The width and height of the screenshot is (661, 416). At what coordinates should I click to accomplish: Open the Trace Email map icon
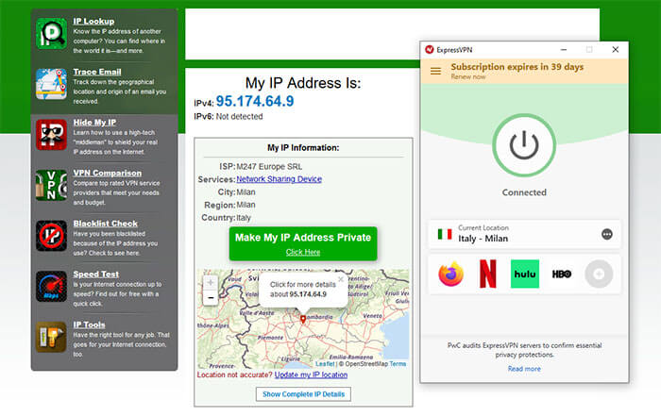(51, 84)
